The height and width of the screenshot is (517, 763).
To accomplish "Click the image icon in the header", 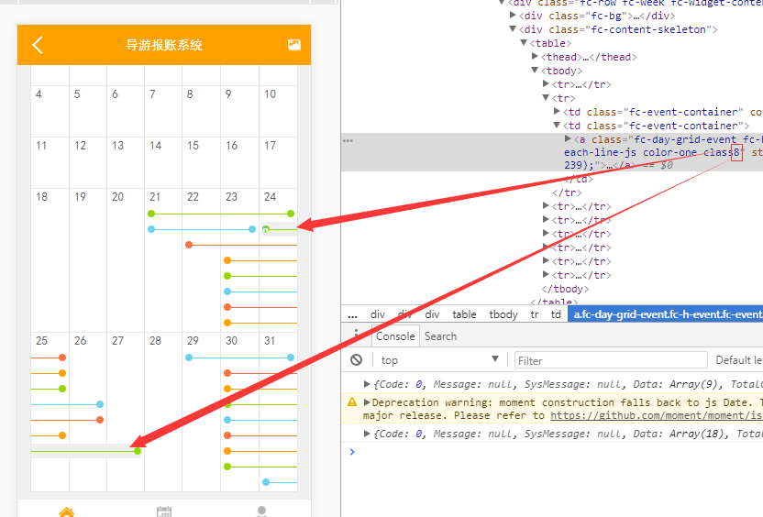I will [293, 44].
